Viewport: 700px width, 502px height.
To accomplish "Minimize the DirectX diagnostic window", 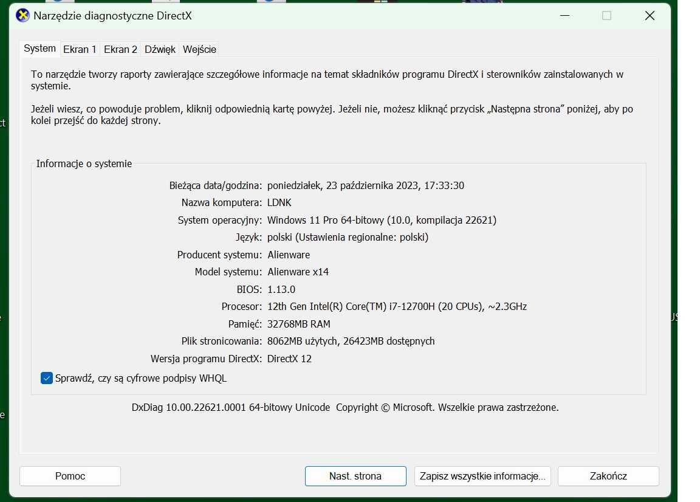I will 564,16.
